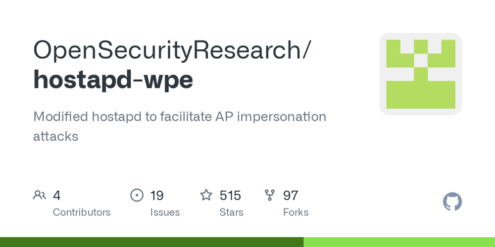Image resolution: width=495 pixels, height=247 pixels.
Task: Select the repository description text
Action: click(180, 126)
